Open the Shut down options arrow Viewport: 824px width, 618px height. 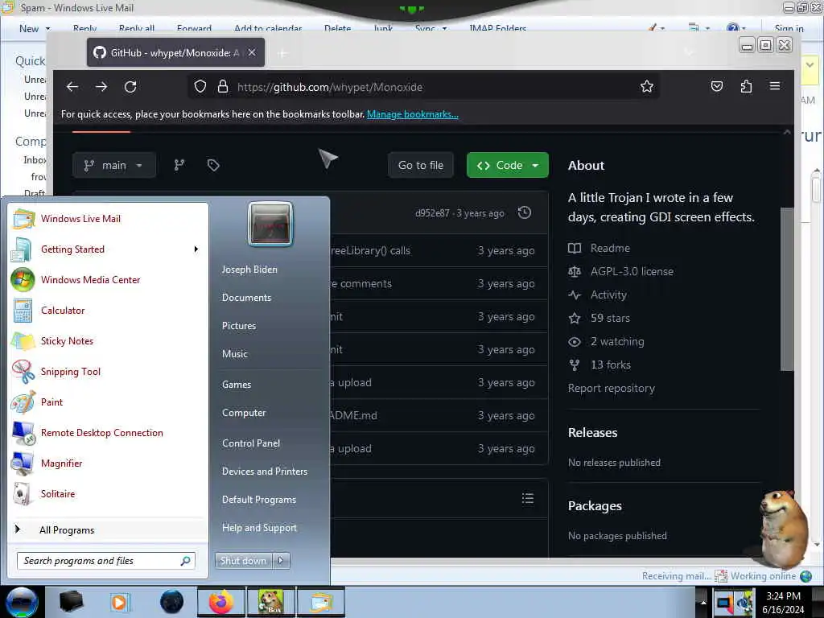tap(281, 561)
